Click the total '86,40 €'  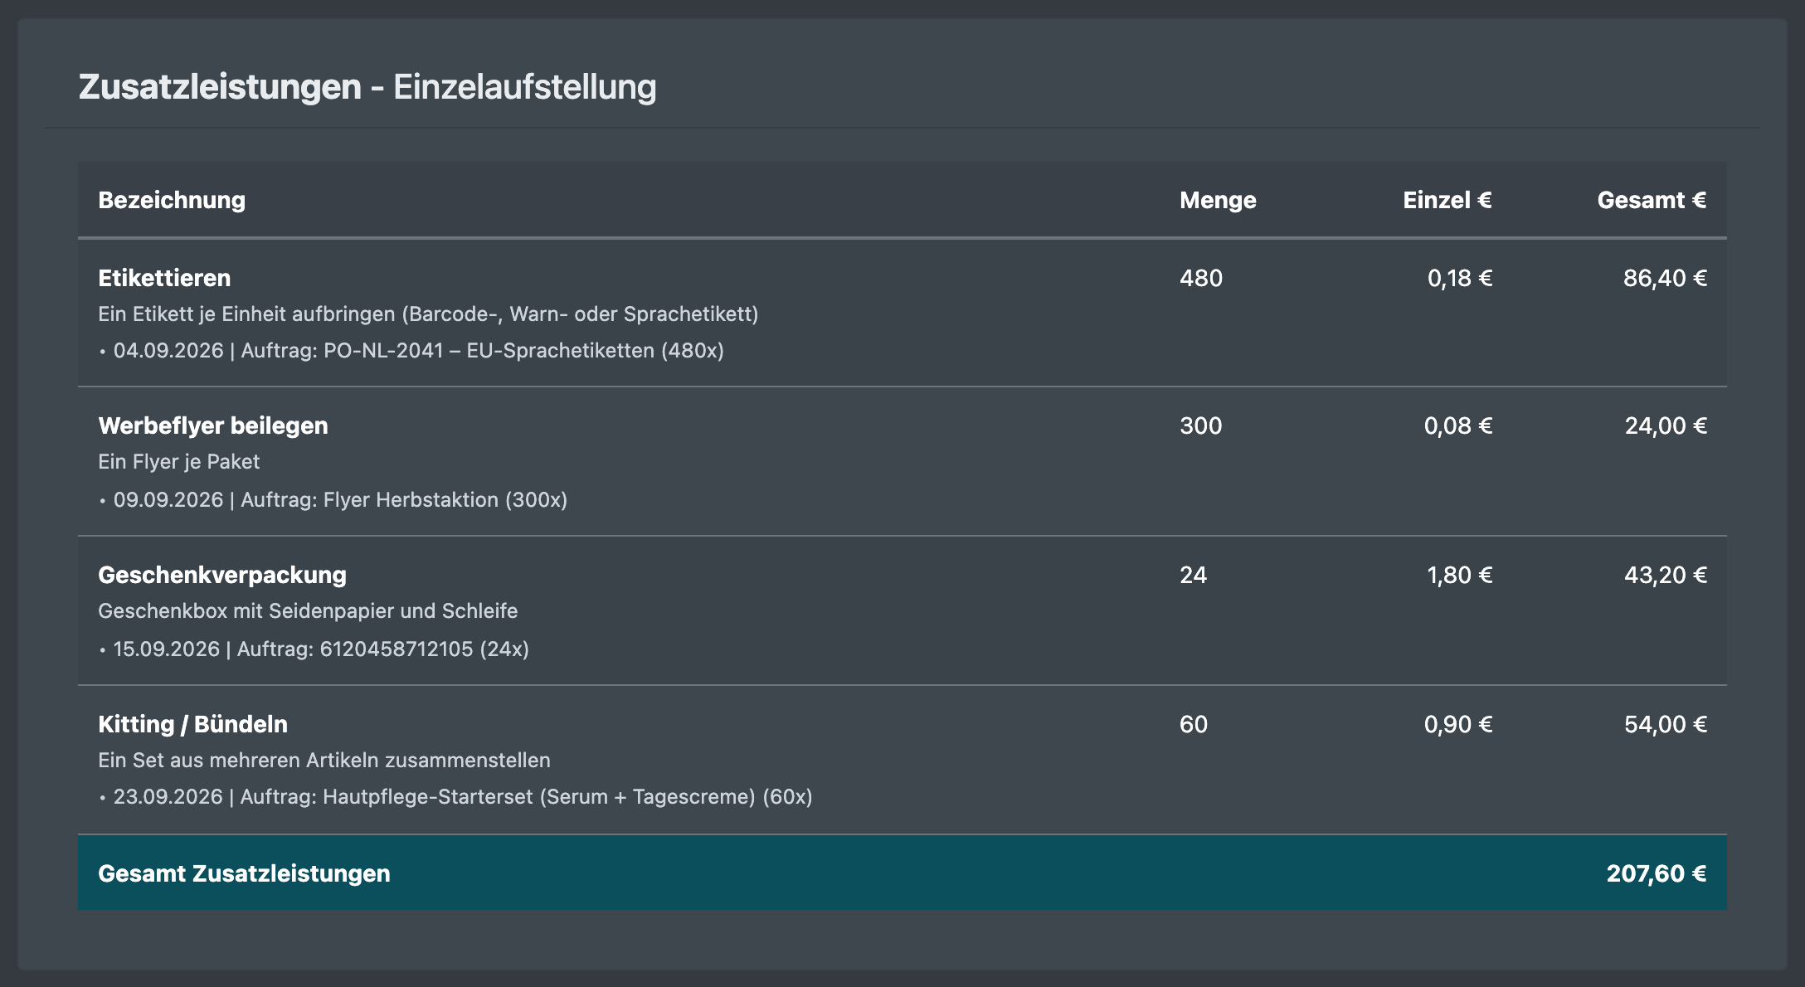(x=1665, y=278)
